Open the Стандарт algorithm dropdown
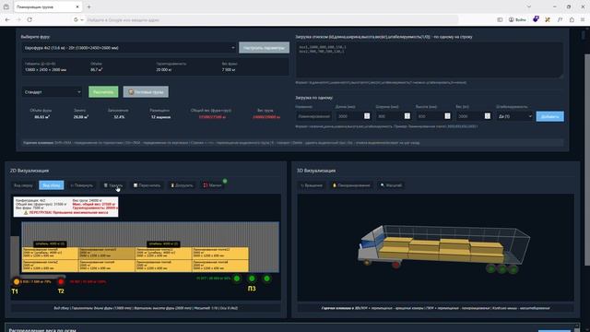590x332 pixels. tap(52, 92)
